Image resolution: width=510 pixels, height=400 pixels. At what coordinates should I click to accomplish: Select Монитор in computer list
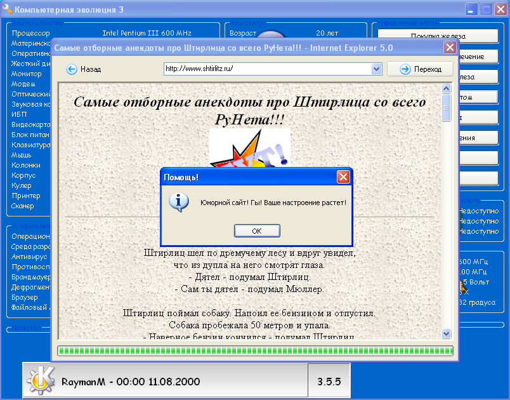(x=27, y=74)
